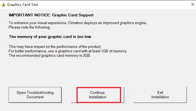This screenshot has width=196, height=111.
Task: Close the Graphics Card Test dialog
Action: [x=192, y=4]
